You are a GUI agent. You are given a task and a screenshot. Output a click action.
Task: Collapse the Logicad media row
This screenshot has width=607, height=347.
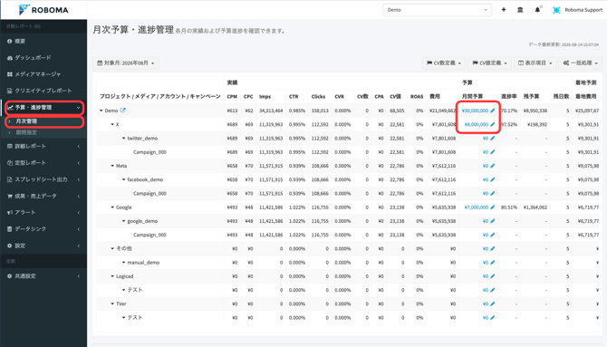click(112, 276)
